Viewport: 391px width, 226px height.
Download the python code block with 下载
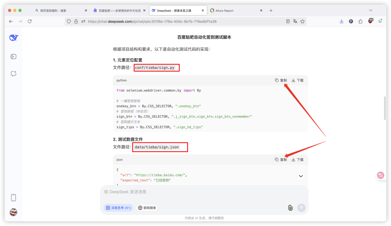pyautogui.click(x=298, y=81)
